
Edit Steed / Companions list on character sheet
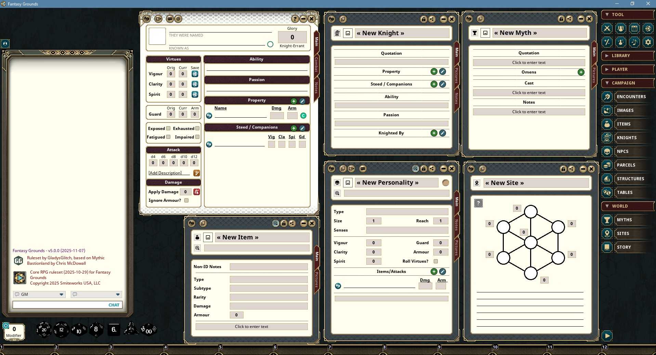pyautogui.click(x=302, y=128)
